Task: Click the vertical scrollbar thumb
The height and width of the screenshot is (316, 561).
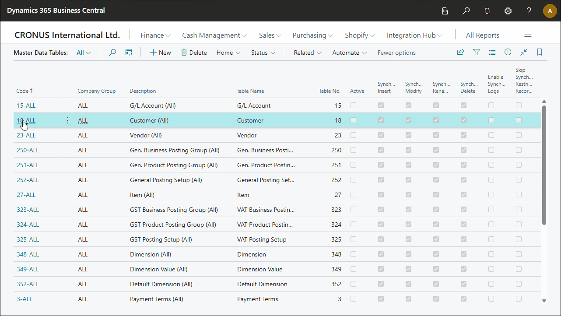Action: pos(544,165)
